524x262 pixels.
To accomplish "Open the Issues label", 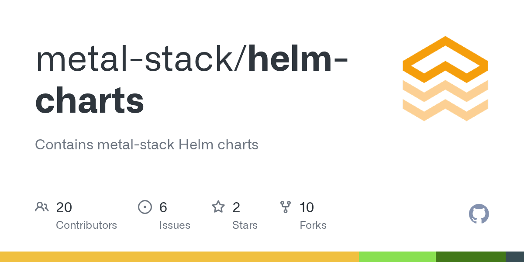I will [x=175, y=225].
